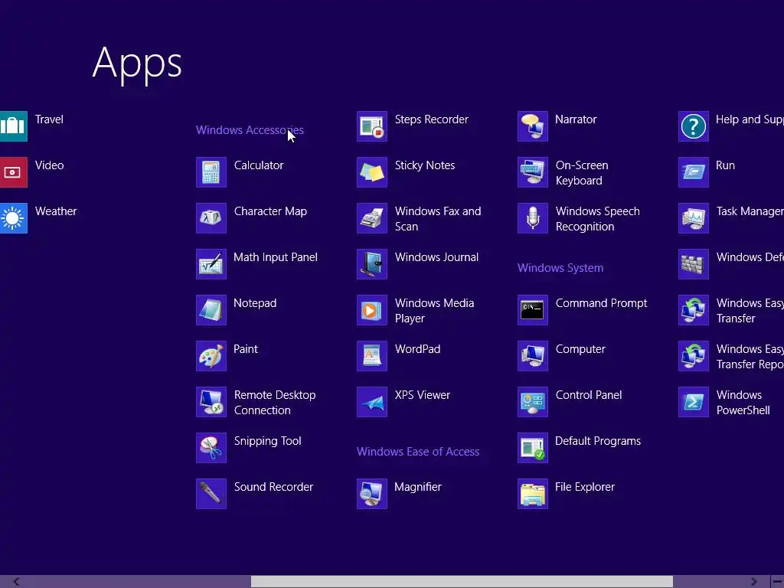
Task: Open the Computer icon
Action: click(x=533, y=356)
